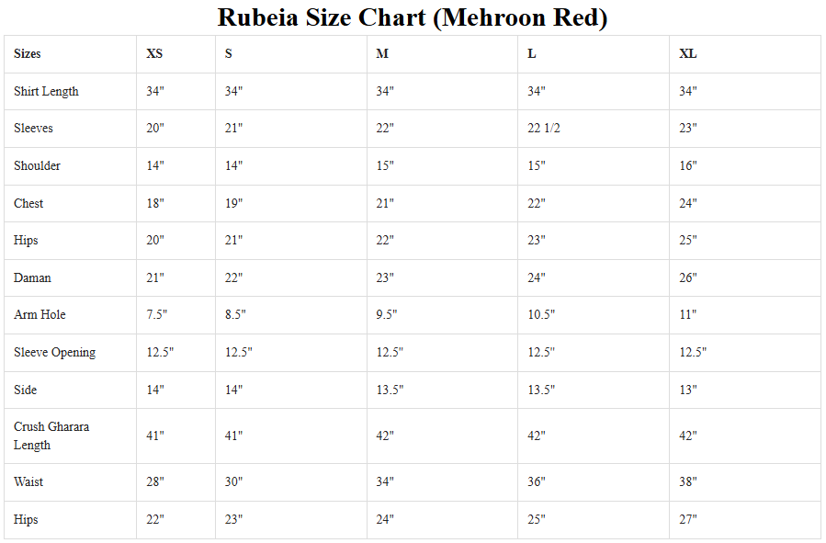Click the Sleeve Opening row label
Viewport: 826px width, 543px height.
tap(54, 353)
